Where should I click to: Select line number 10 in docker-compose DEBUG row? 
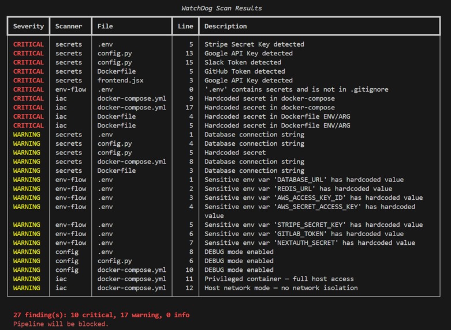tap(189, 270)
